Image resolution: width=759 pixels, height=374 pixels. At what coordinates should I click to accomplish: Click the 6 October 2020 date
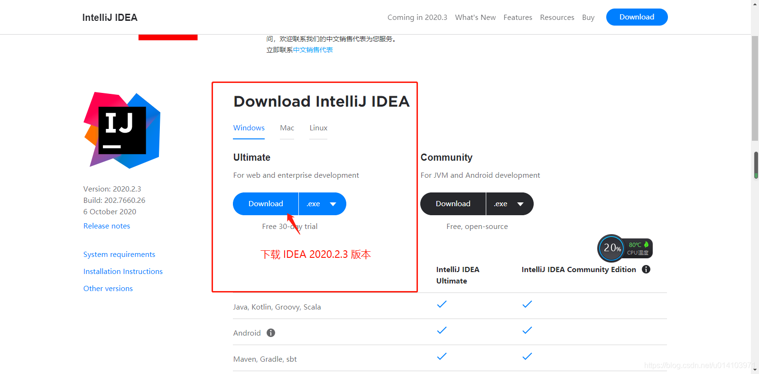[110, 212]
